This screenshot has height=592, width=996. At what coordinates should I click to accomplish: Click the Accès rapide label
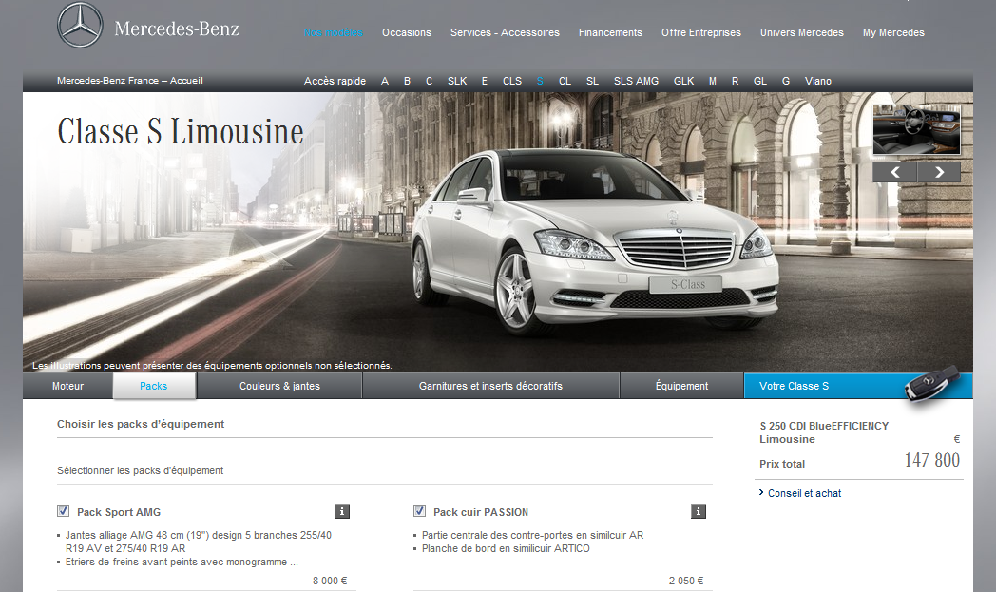click(x=335, y=82)
